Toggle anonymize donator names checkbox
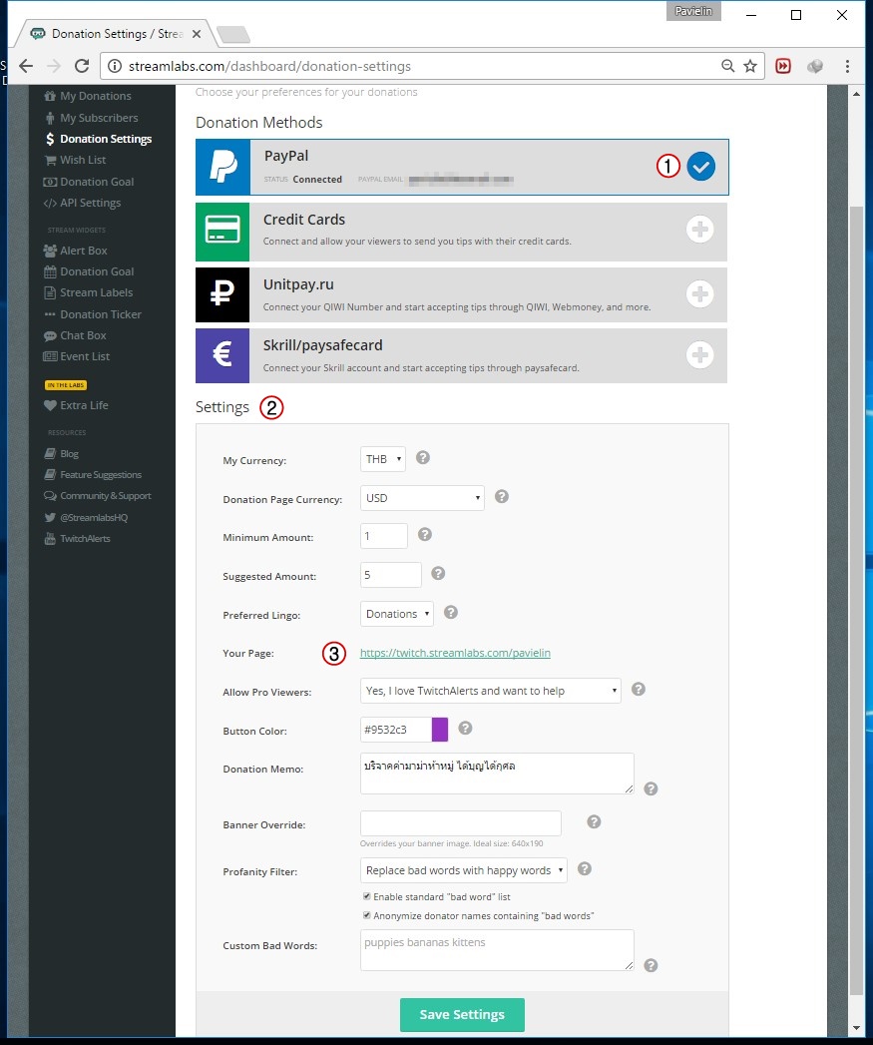This screenshot has width=873, height=1045. (x=366, y=915)
